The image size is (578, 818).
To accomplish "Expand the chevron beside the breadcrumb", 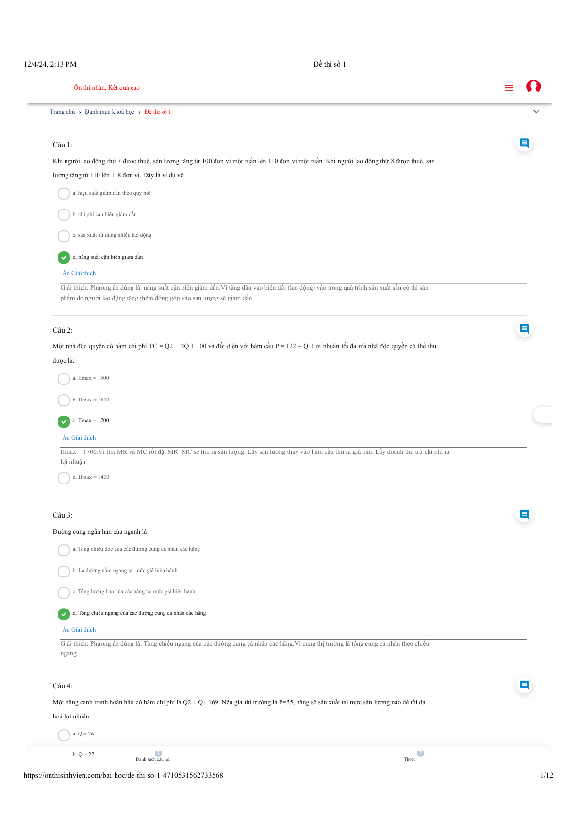I will coord(536,112).
